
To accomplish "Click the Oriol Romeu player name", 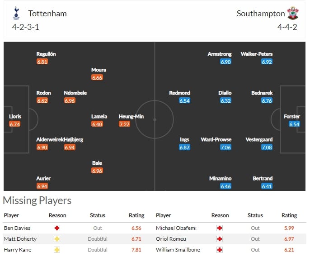I will (x=171, y=239).
